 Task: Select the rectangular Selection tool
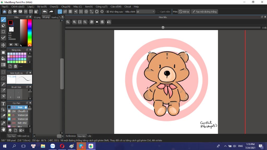click(3, 72)
